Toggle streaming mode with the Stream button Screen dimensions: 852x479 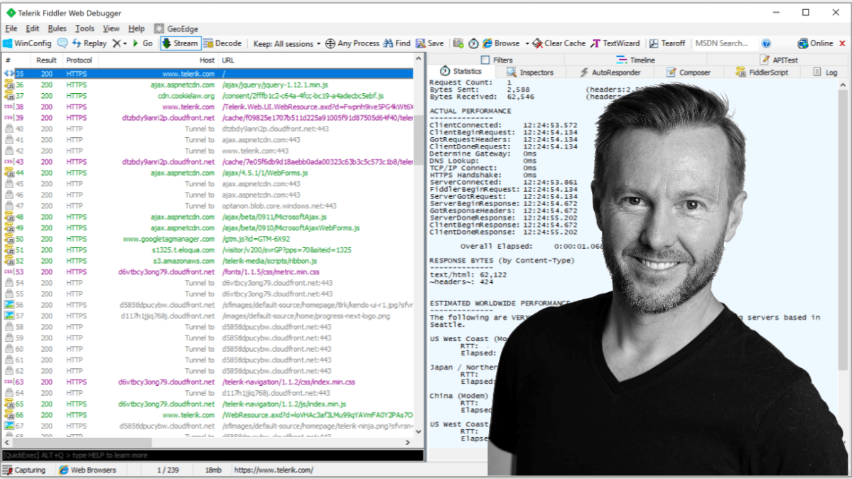click(180, 43)
